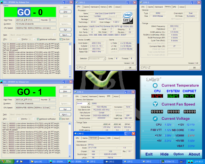Click the active highlighted CPU-Z taskbar button
Image resolution: width=205 pixels, height=164 pixels.
pyautogui.click(x=113, y=162)
